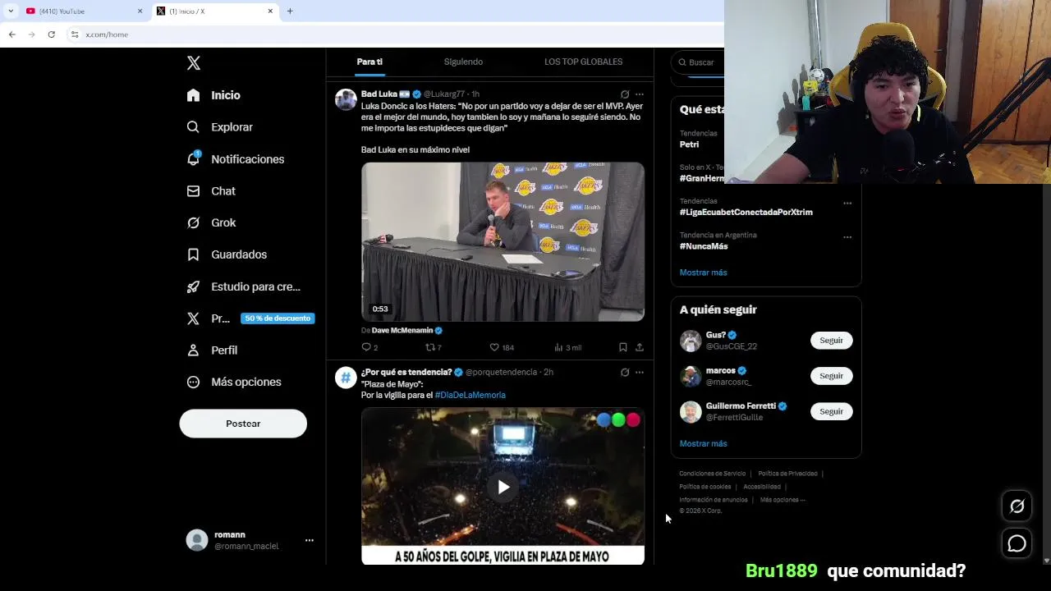Open Política de Privacidad link
The height and width of the screenshot is (591, 1051).
coord(787,474)
